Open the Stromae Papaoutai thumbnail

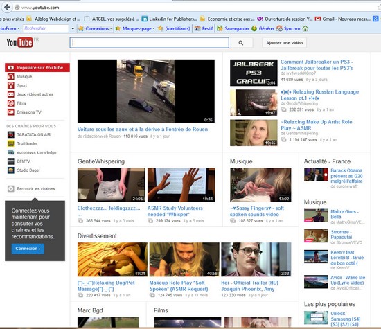316,235
